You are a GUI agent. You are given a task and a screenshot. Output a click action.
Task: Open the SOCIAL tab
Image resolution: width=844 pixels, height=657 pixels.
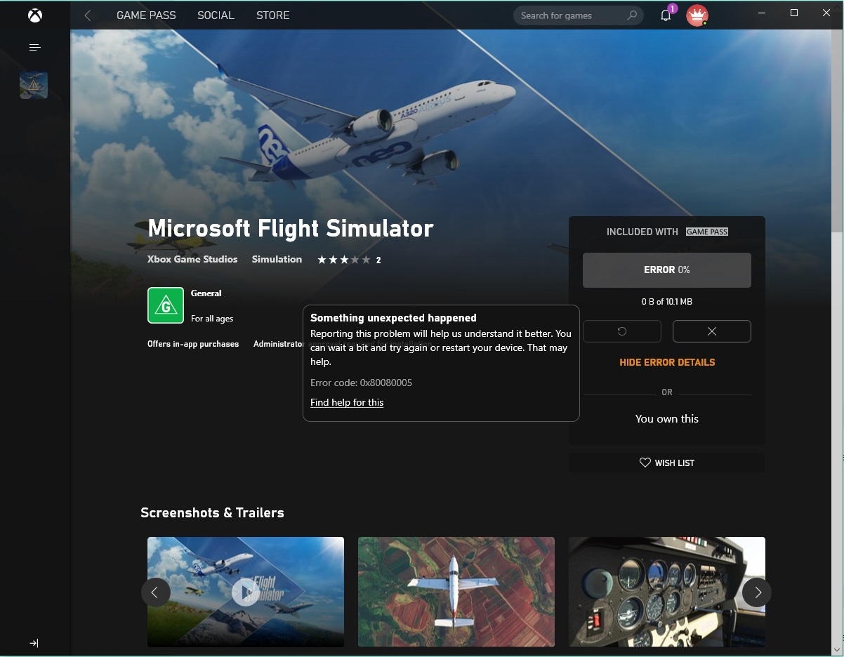pyautogui.click(x=216, y=15)
